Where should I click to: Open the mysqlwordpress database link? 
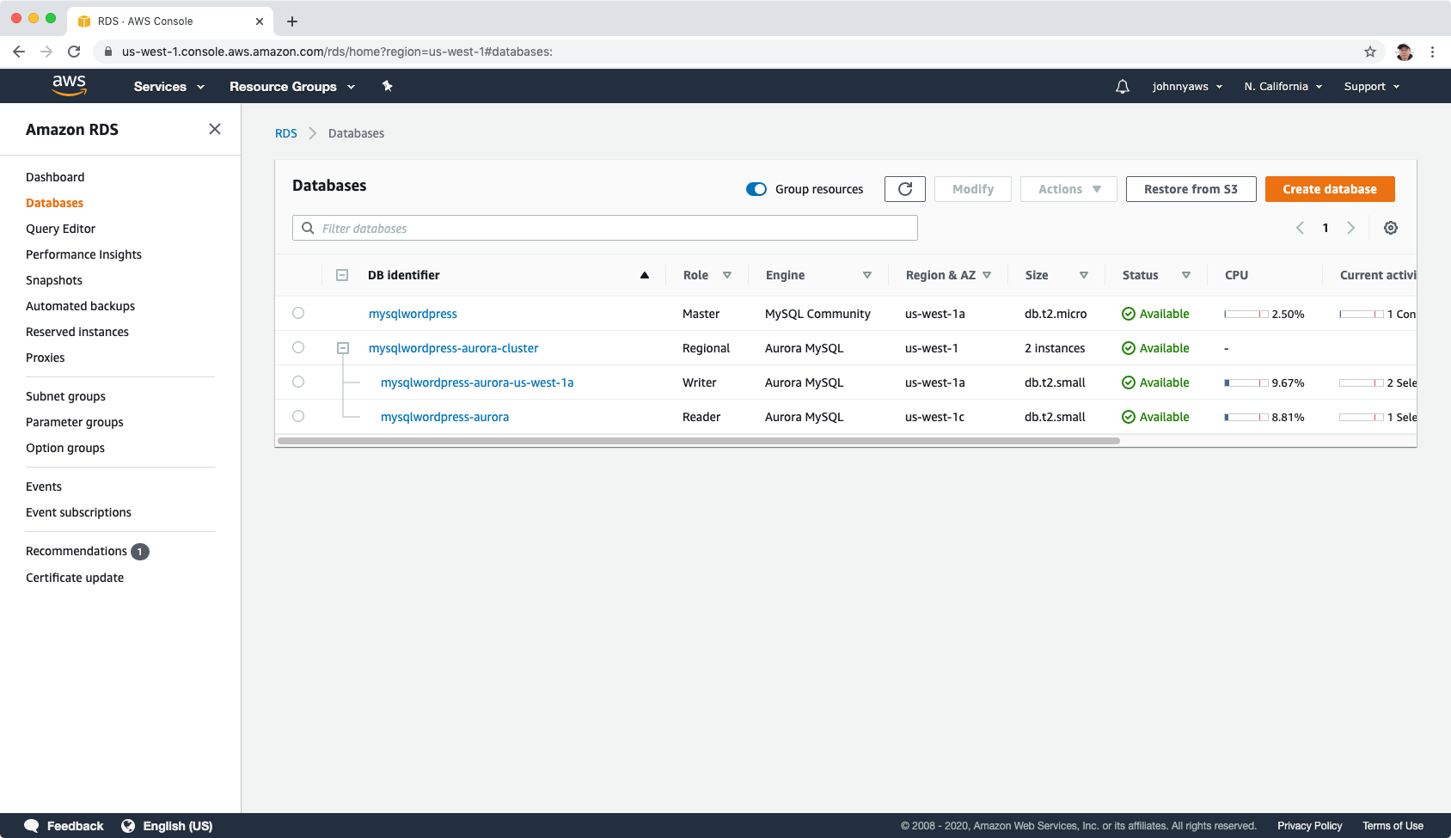tap(413, 314)
